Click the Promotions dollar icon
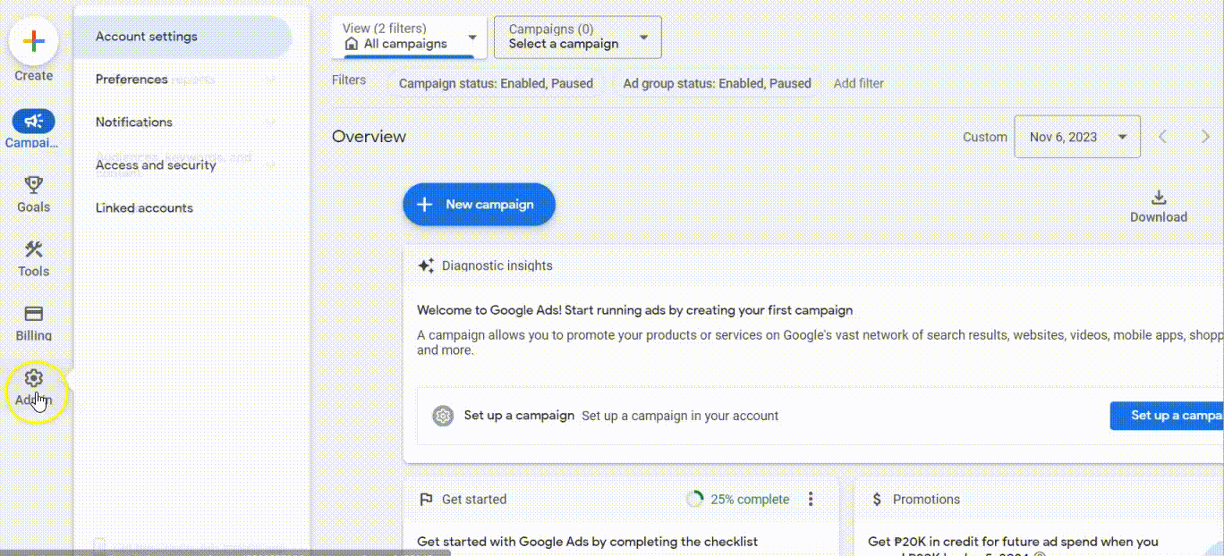The image size is (1224, 556). pyautogui.click(x=877, y=500)
